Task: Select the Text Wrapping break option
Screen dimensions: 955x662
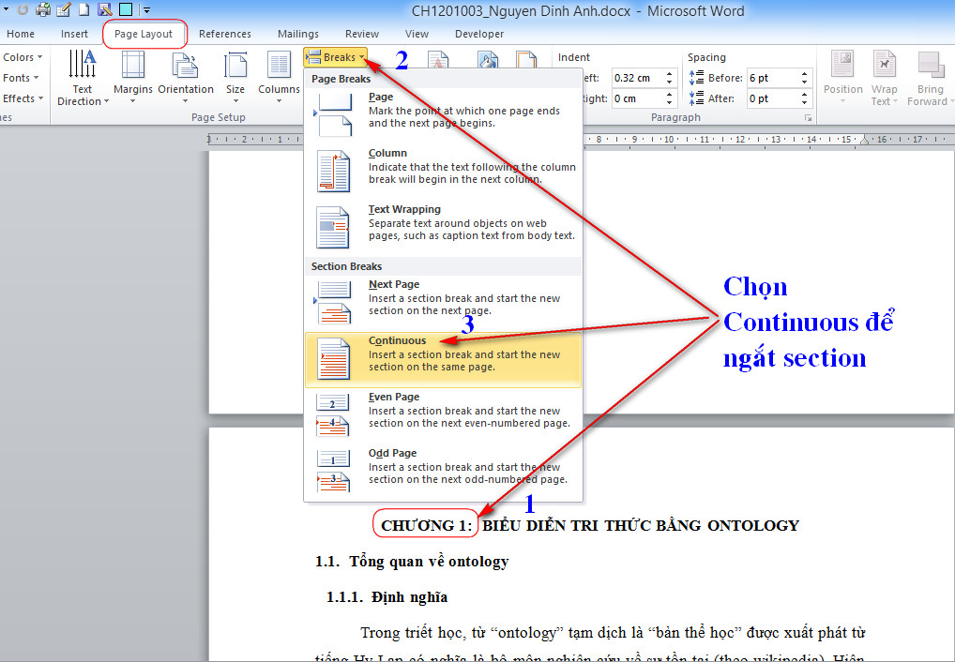Action: pyautogui.click(x=444, y=227)
